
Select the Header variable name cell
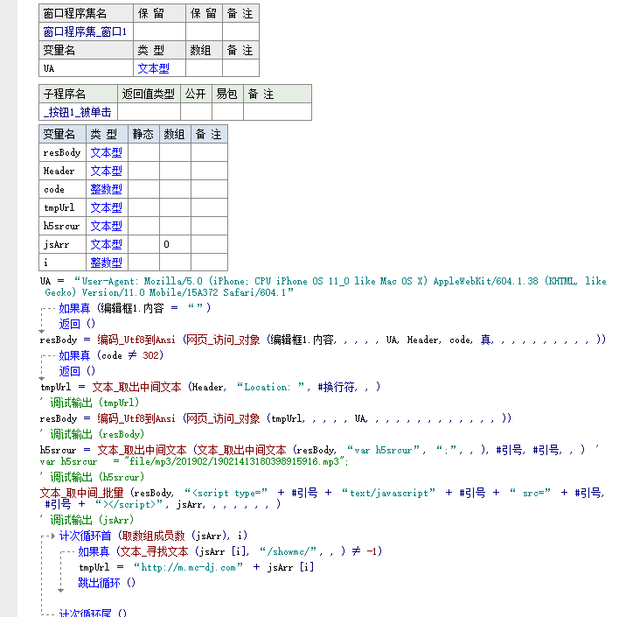[x=62, y=171]
